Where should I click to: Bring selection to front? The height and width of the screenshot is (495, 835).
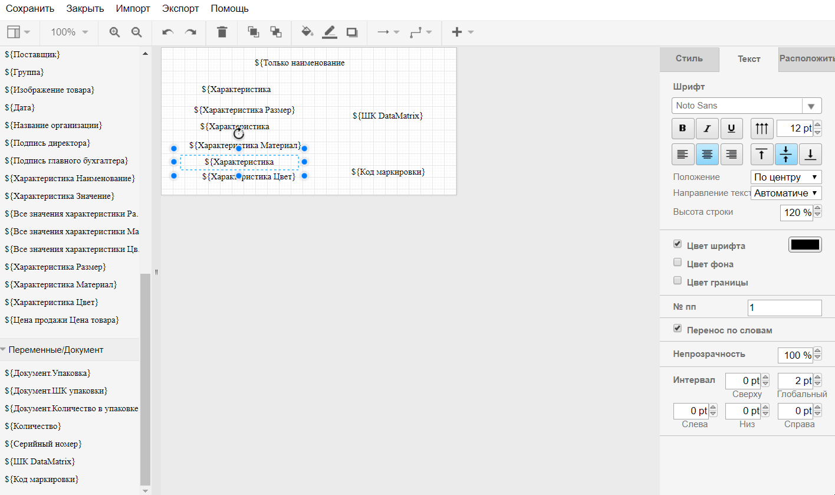[254, 32]
